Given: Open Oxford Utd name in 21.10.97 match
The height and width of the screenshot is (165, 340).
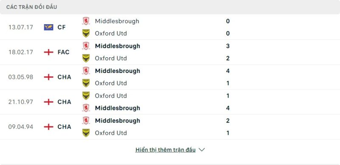Looking at the screenshot, I should [111, 96].
